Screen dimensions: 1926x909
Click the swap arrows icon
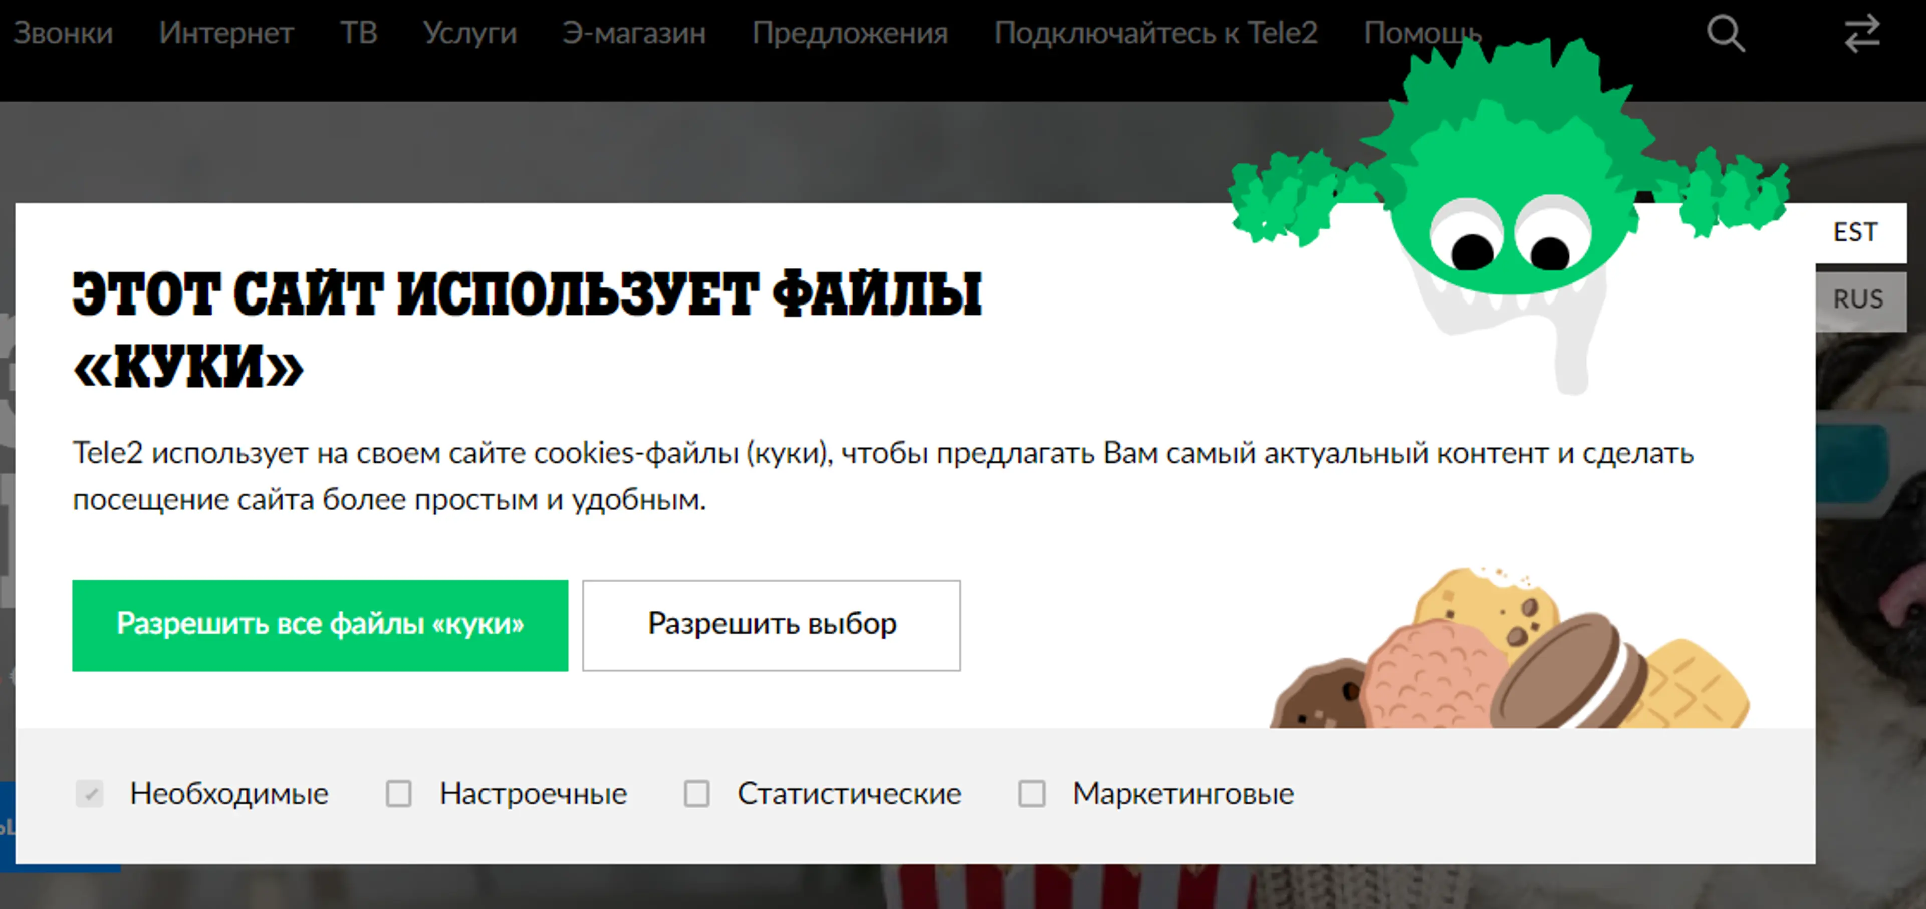[x=1862, y=34]
